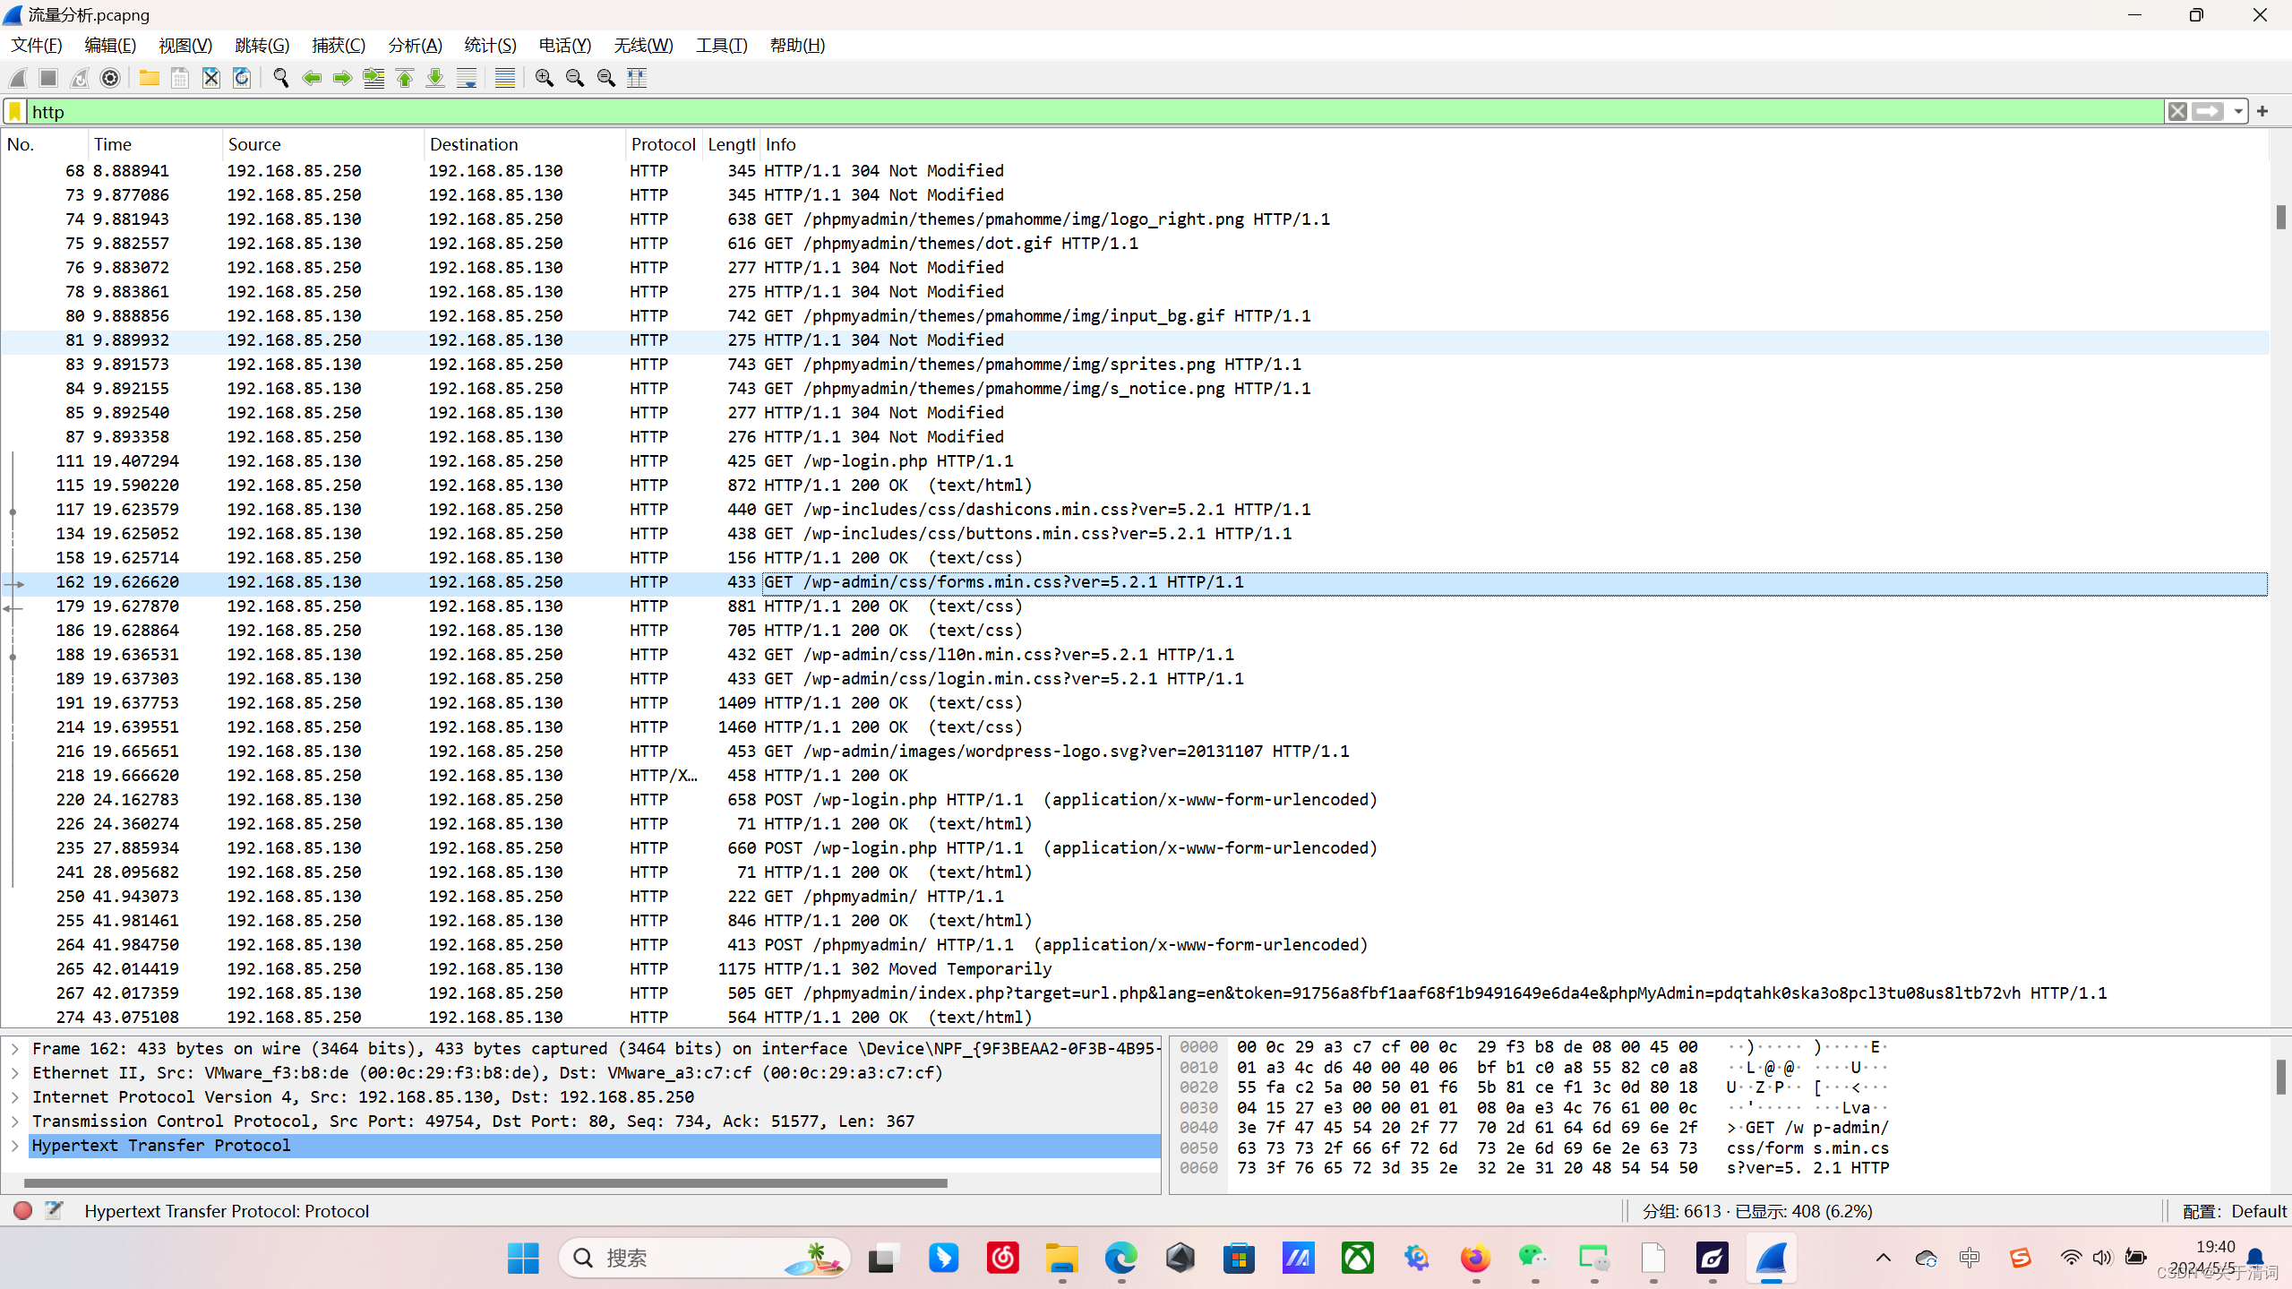Click the 配置: Default profile label
Image resolution: width=2292 pixels, height=1289 pixels.
coord(2234,1211)
